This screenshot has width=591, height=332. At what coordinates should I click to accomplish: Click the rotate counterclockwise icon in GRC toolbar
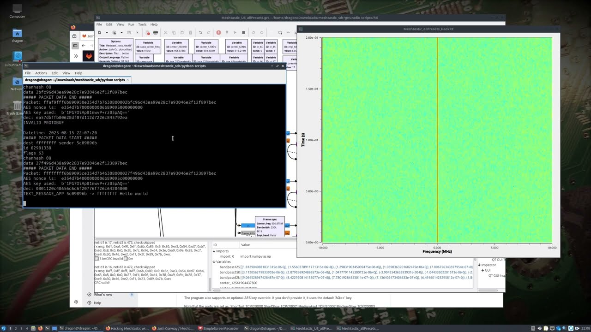click(253, 33)
